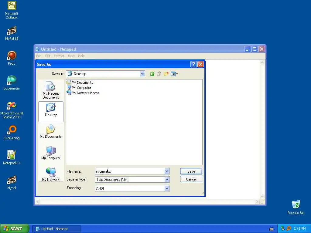Screen dimensions: 311x233
Task: Open Microsoft Outlook desktop icon
Action: tap(12, 10)
